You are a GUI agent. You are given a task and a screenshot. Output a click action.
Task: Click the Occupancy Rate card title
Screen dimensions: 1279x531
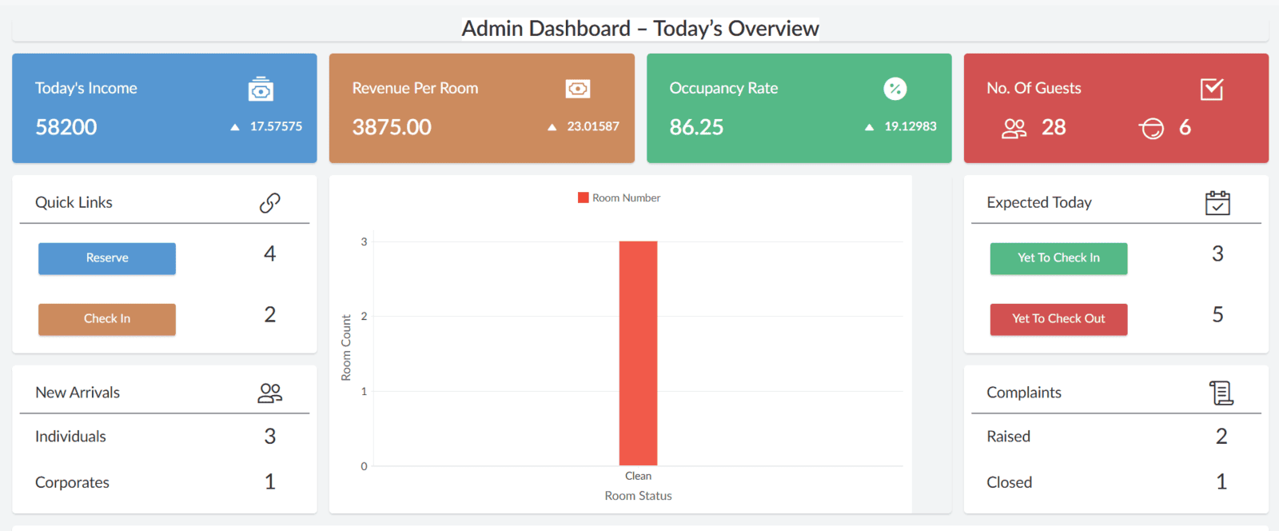[723, 89]
